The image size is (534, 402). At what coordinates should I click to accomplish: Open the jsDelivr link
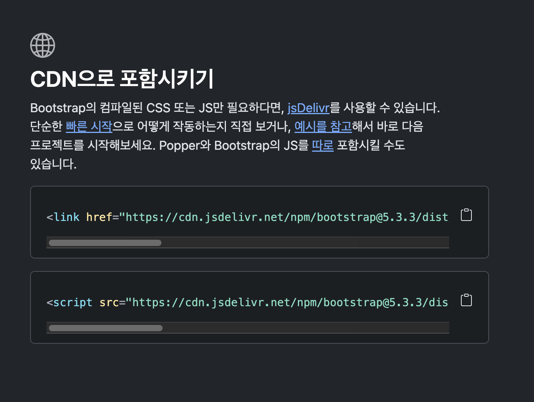tap(308, 108)
